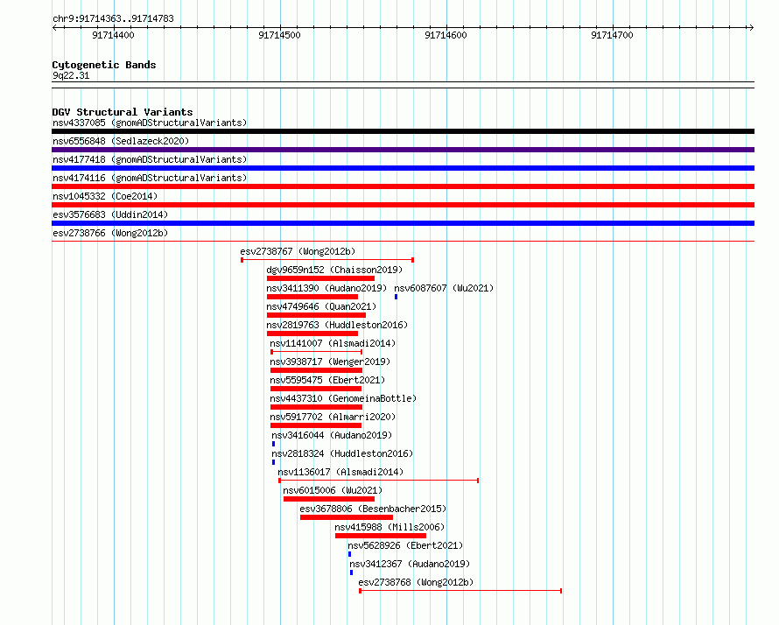
Task: Click nsv4437310 (GenomeinaBottle) label
Action: click(343, 398)
